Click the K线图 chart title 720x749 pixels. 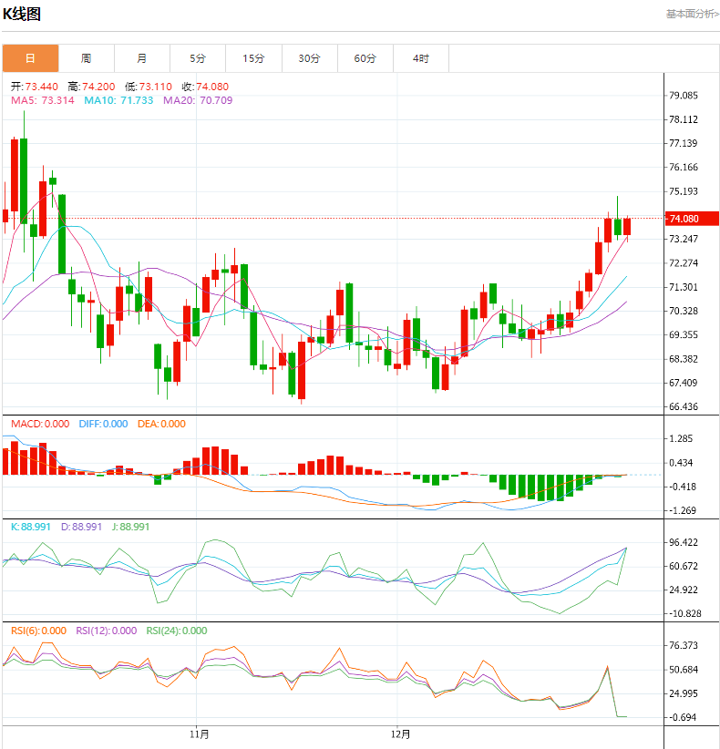click(x=22, y=15)
